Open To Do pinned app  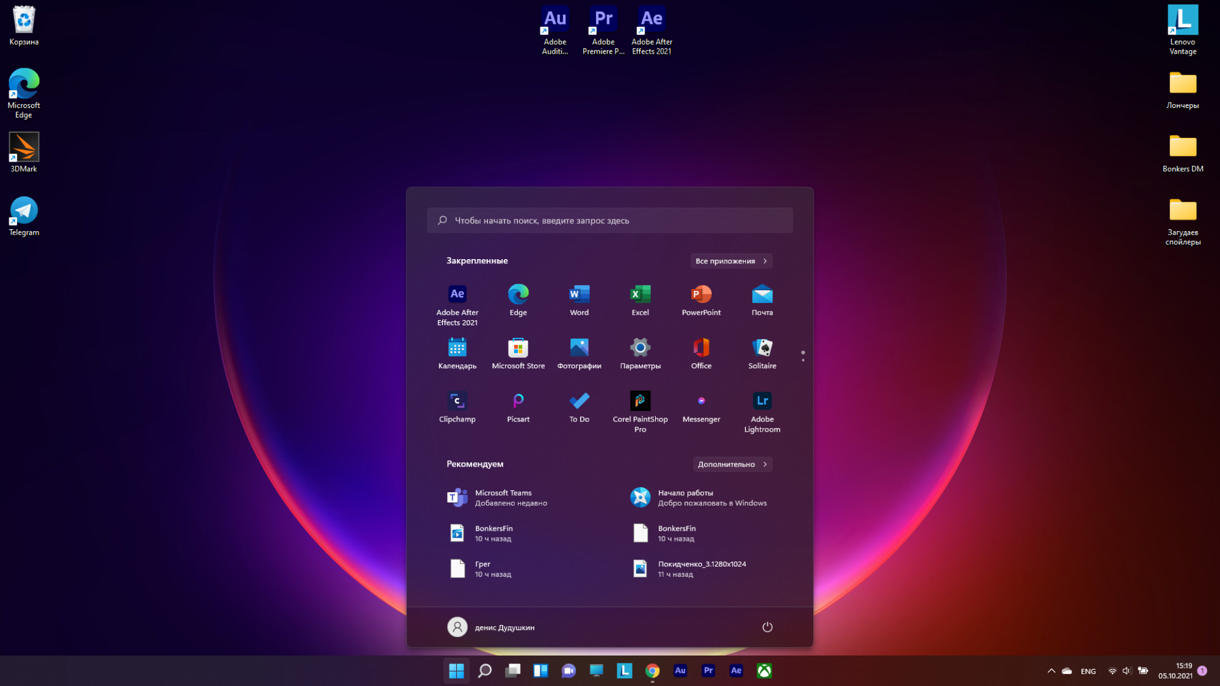click(579, 407)
